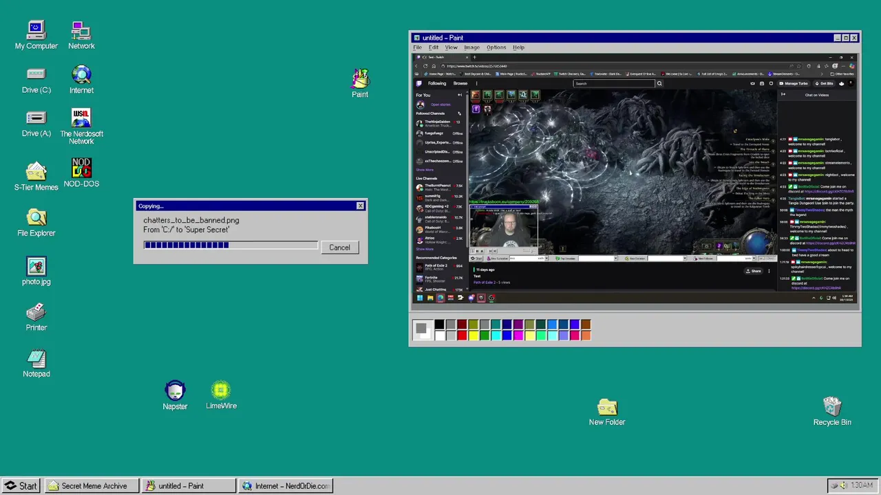Screen dimensions: 881x495
Task: Open the Start menu
Action: (21, 485)
